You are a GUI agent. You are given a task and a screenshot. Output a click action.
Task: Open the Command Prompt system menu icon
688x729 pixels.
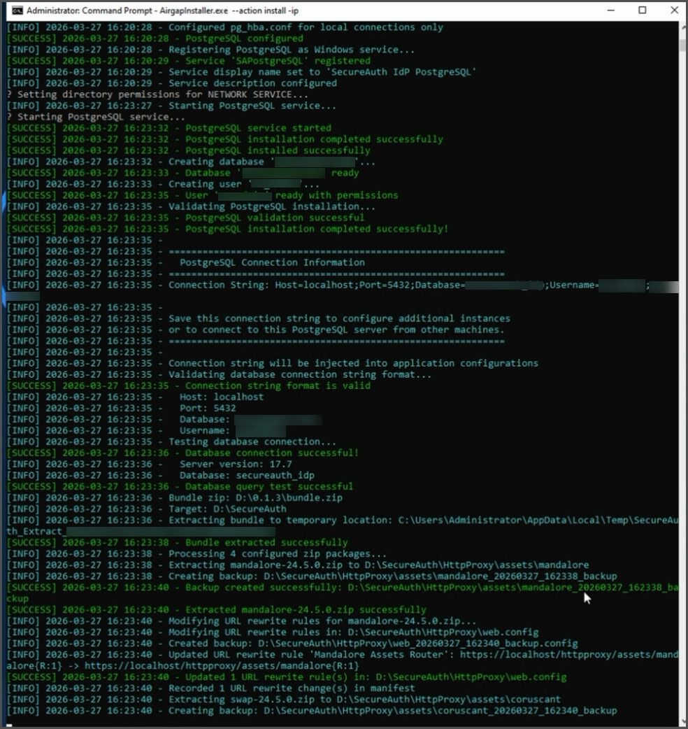(x=17, y=10)
